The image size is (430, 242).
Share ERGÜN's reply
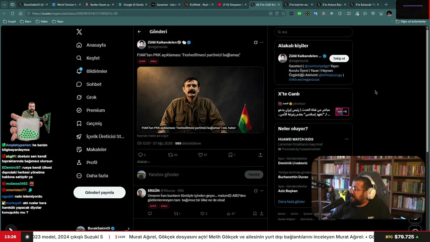(261, 213)
